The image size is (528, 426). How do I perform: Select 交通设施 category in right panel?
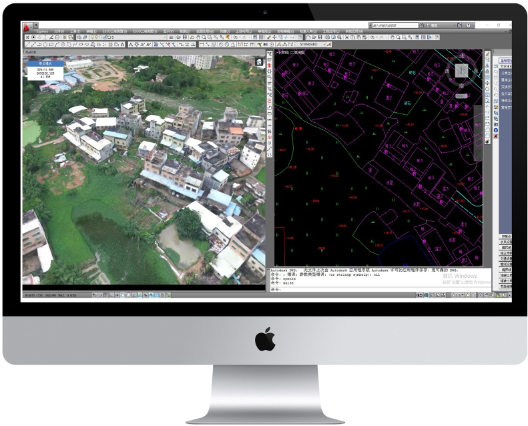(506, 258)
